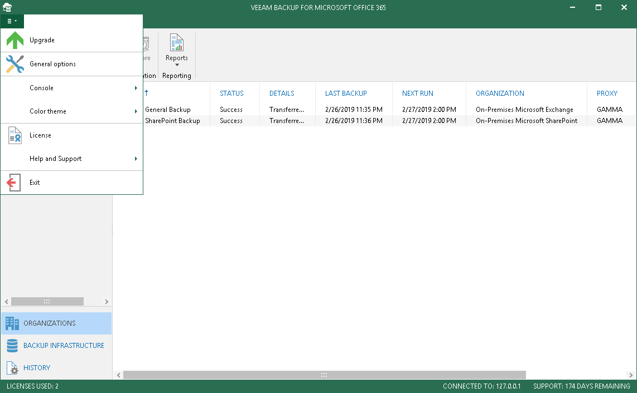Choose Exit from the main menu
Screen dimensions: 637x393
tap(72, 183)
